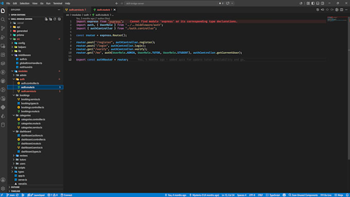Click the remote window icon in status bar
This screenshot has height=197, width=350.
tap(2, 195)
